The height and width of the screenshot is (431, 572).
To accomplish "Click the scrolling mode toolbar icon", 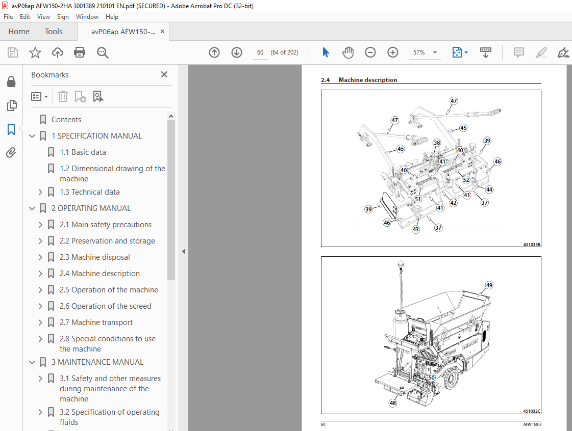I will pos(486,52).
